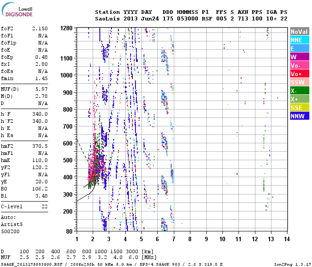Click the 1 MHz frequency axis label
The width and height of the screenshot is (312, 267).
click(77, 239)
